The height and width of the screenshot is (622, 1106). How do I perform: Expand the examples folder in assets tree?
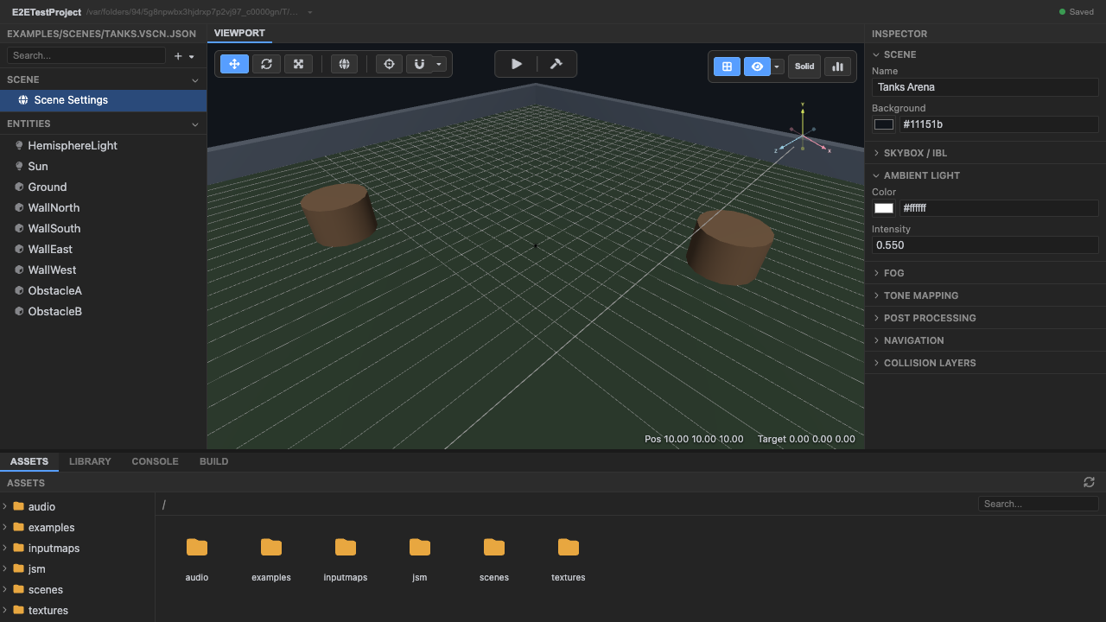pos(5,527)
